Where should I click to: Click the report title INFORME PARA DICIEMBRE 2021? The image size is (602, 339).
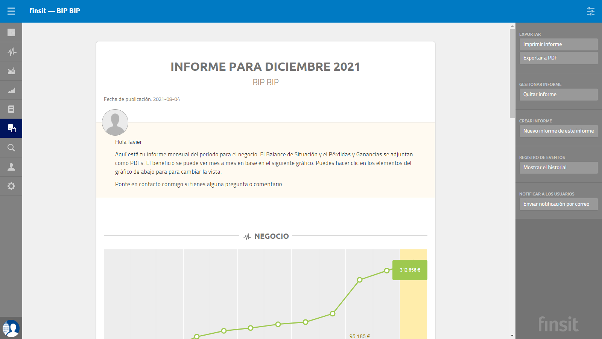266,67
